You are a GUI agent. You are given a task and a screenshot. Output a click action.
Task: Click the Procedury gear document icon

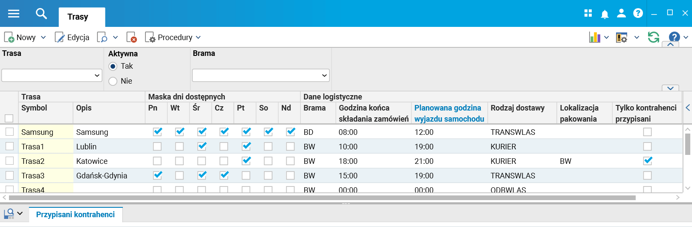click(x=150, y=38)
